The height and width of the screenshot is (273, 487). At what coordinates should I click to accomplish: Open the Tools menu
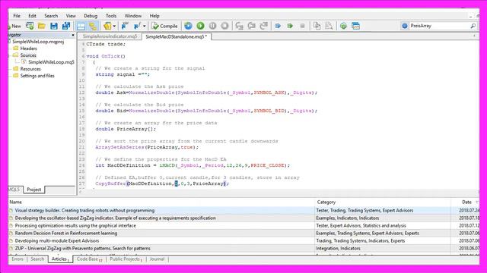click(111, 16)
